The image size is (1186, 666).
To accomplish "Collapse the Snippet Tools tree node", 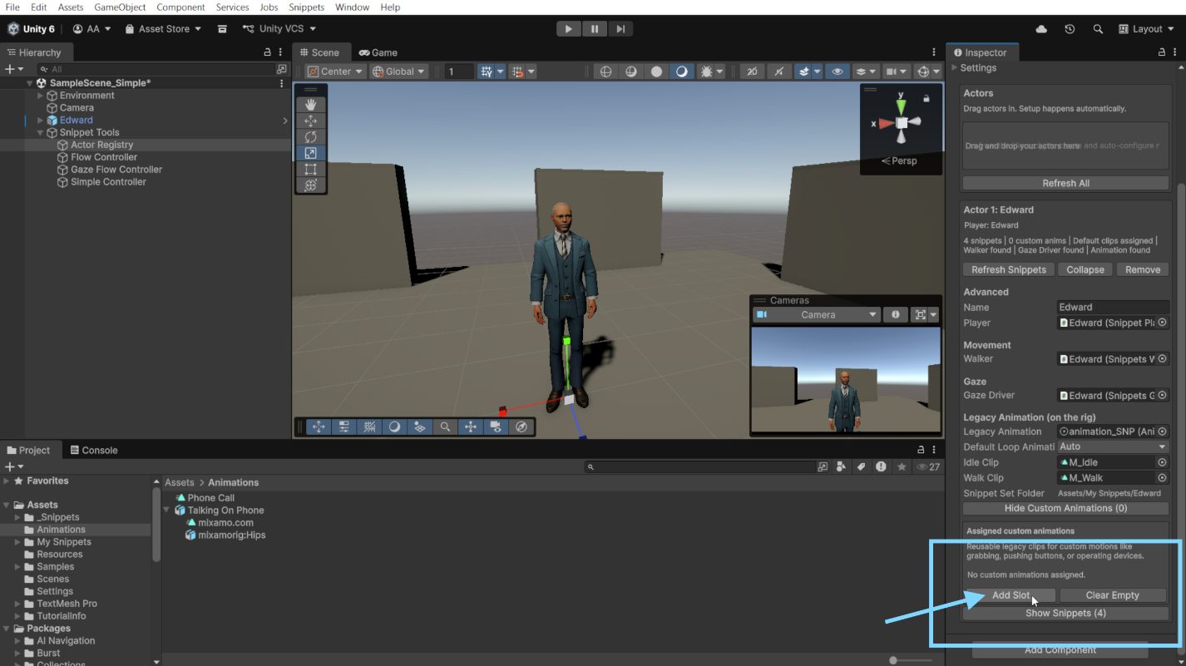I will point(40,132).
